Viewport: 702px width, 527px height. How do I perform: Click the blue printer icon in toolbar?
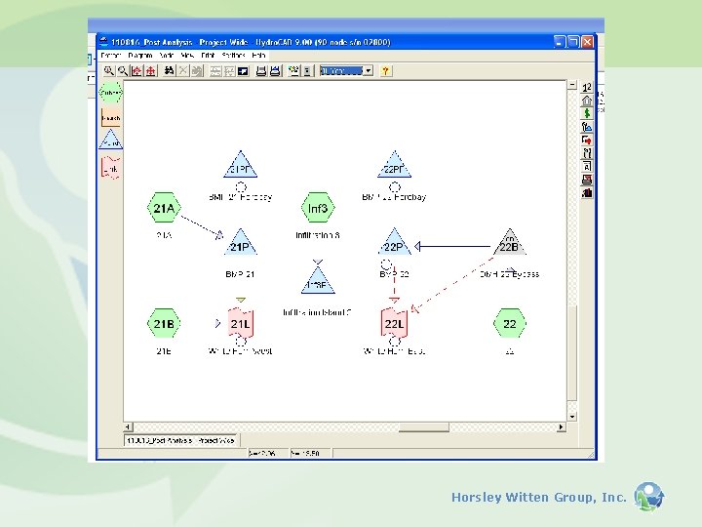pyautogui.click(x=275, y=71)
